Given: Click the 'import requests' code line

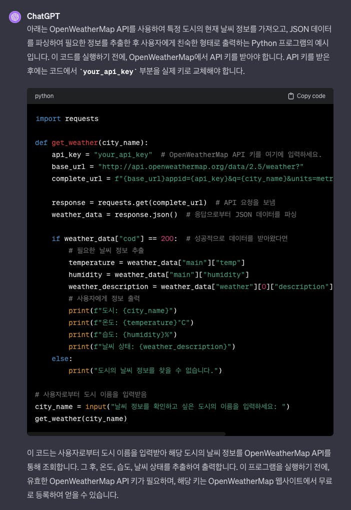Looking at the screenshot, I should tap(67, 118).
